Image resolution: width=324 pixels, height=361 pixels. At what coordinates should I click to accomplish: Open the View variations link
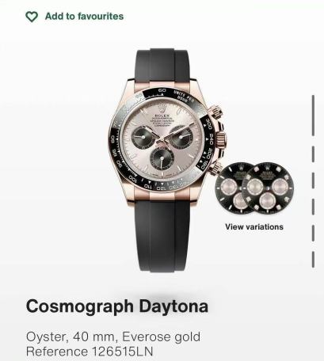[x=254, y=227]
